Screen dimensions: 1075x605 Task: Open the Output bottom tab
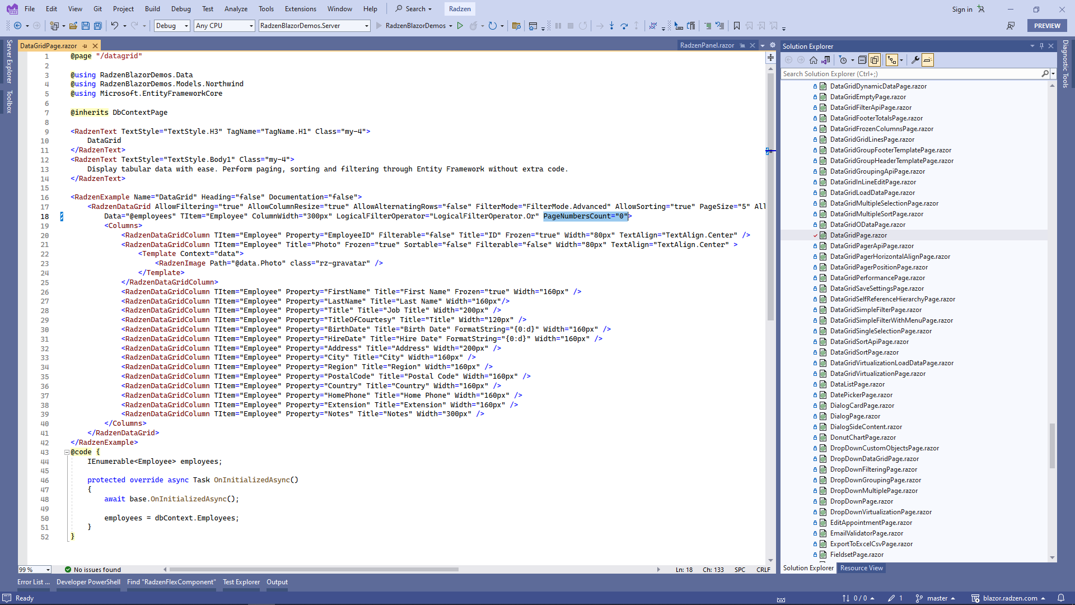tap(277, 582)
